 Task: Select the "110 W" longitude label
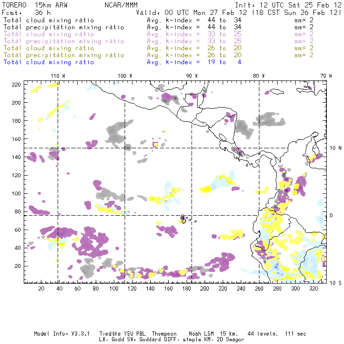(58, 76)
